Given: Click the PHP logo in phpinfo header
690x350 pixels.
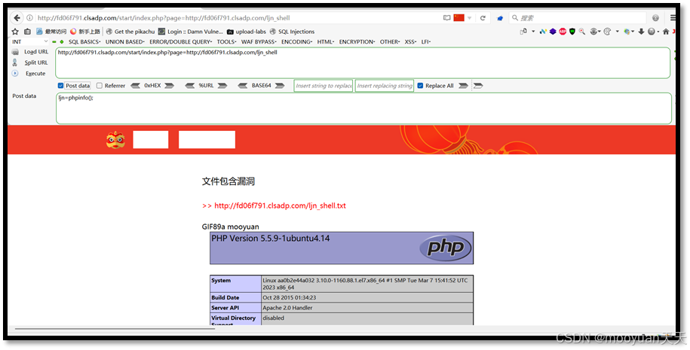Looking at the screenshot, I should [x=446, y=248].
